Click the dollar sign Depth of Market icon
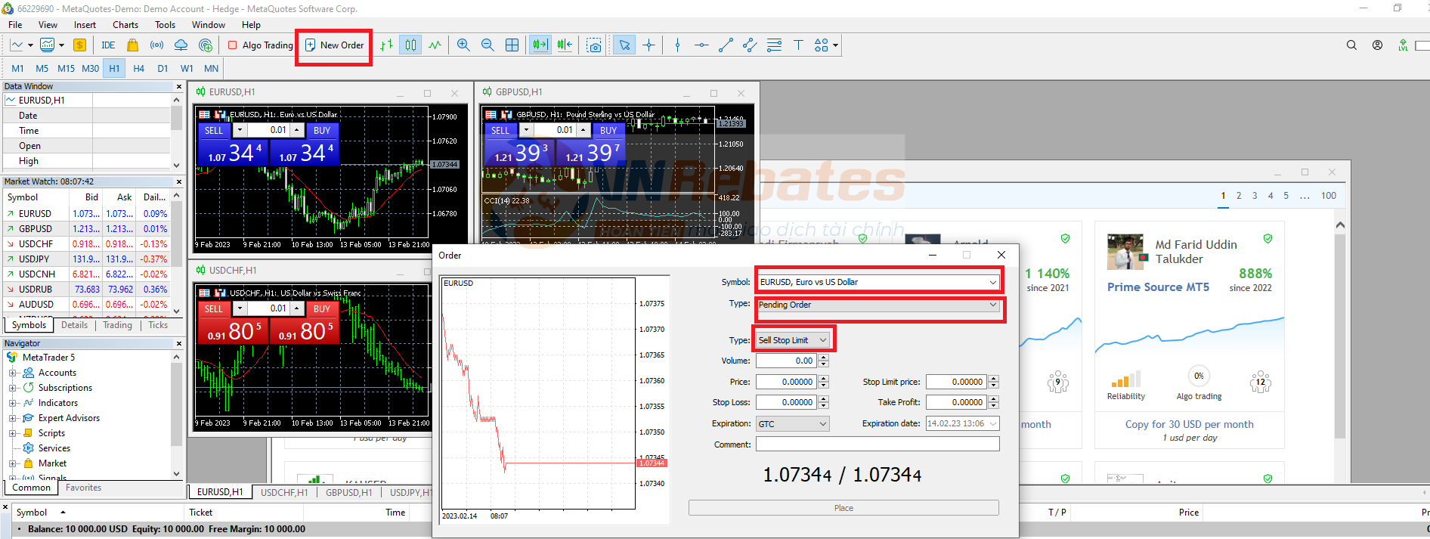 point(79,45)
